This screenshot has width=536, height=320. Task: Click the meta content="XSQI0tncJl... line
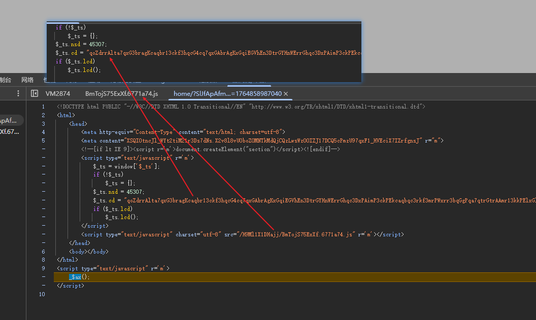pos(262,140)
